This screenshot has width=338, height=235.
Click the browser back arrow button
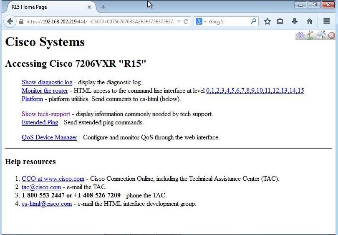10,21
